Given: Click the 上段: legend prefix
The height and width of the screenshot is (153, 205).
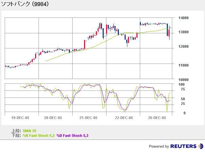Looking at the screenshot, I should tap(16, 131).
